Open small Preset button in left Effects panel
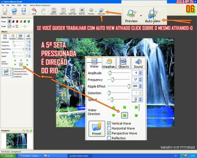The width and height of the screenshot is (197, 158). click(x=6, y=71)
